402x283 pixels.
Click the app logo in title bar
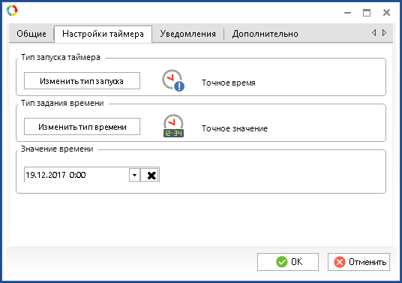point(12,11)
